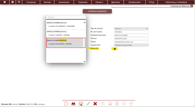The width and height of the screenshot is (195, 107).
Task: Save with the floppy disk icon
Action: tap(81, 104)
